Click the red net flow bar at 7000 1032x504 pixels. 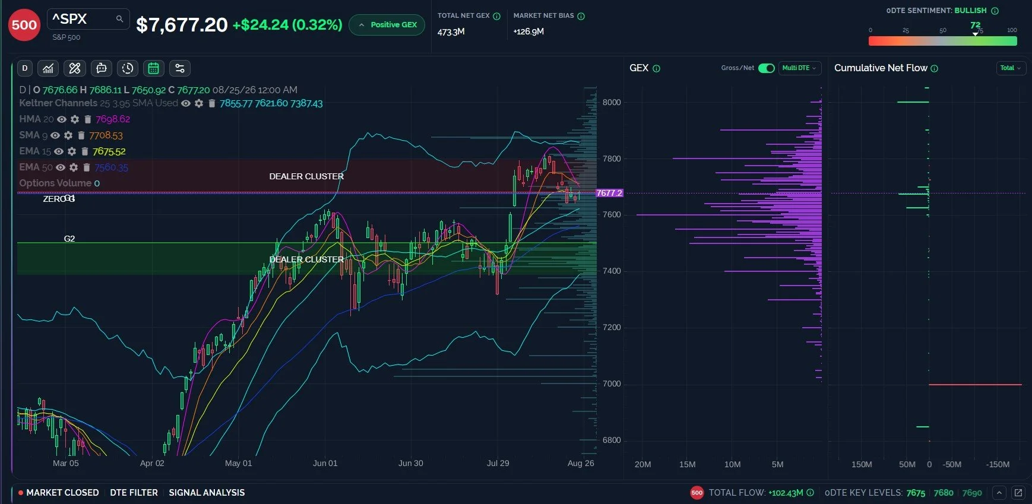click(976, 385)
